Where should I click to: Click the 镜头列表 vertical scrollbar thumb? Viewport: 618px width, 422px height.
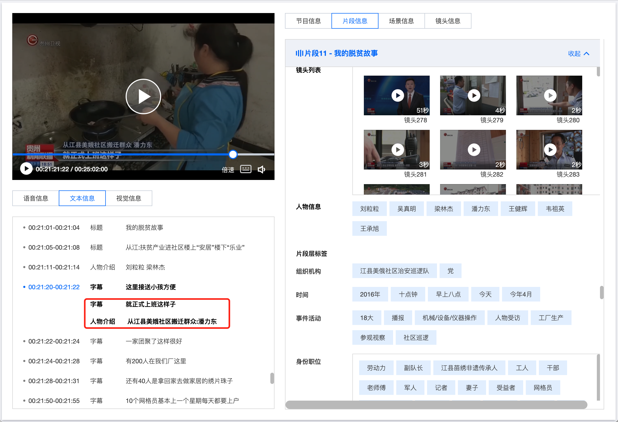click(598, 71)
